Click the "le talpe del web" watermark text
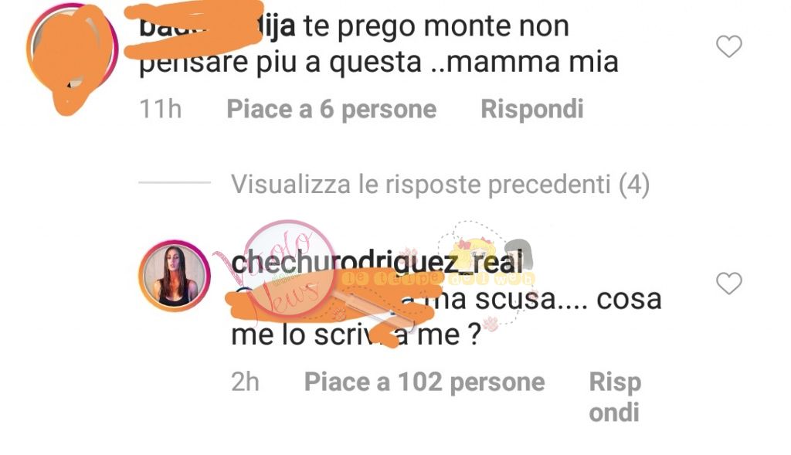 438,278
